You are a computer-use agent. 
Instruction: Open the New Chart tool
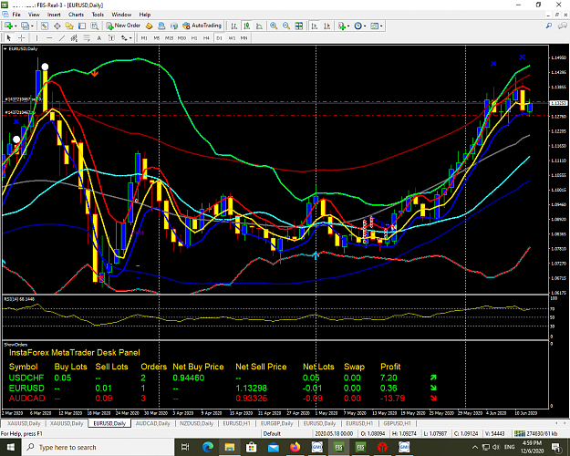[8, 26]
